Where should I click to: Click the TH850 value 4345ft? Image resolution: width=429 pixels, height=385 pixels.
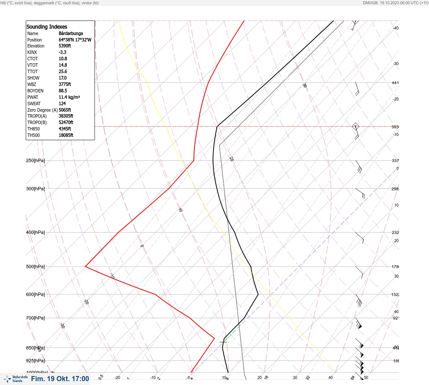point(65,129)
